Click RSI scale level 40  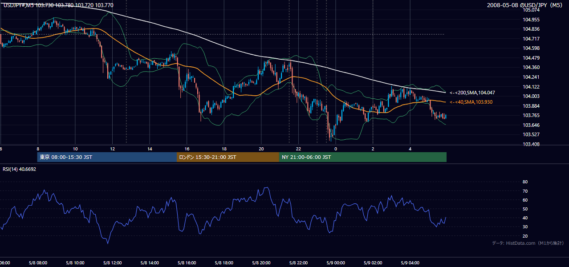[x=525, y=218]
